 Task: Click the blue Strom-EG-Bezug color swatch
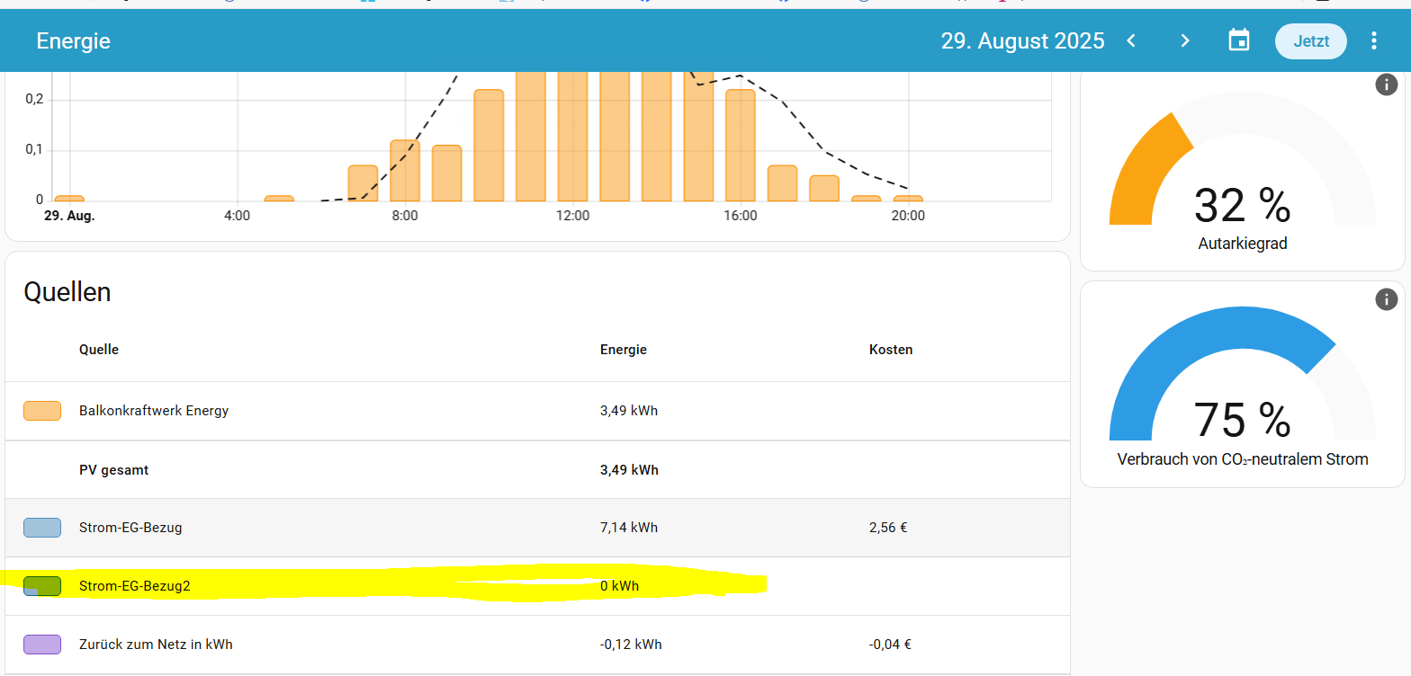click(x=42, y=528)
